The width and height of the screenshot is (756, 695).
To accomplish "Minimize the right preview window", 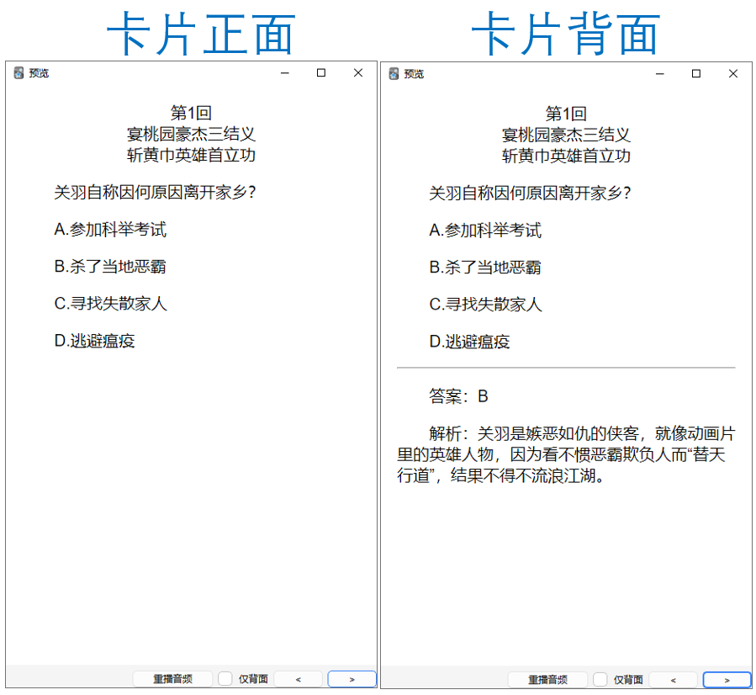I will pos(660,74).
